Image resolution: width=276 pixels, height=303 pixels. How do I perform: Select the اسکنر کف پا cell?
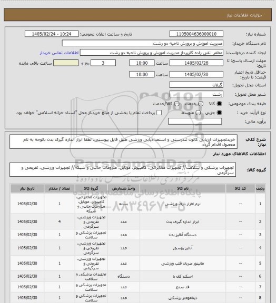(x=183, y=277)
